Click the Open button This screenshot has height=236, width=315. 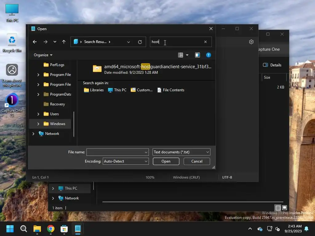pos(166,161)
